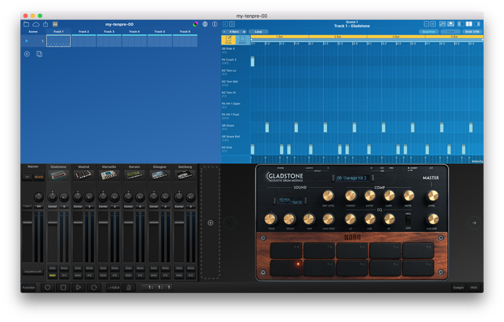Image resolution: width=504 pixels, height=322 pixels.
Task: Show the mixer view icon
Action: click(x=443, y=24)
